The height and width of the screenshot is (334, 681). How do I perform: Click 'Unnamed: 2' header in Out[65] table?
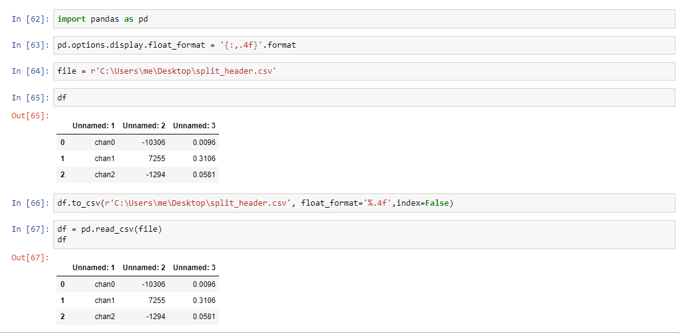pos(144,126)
